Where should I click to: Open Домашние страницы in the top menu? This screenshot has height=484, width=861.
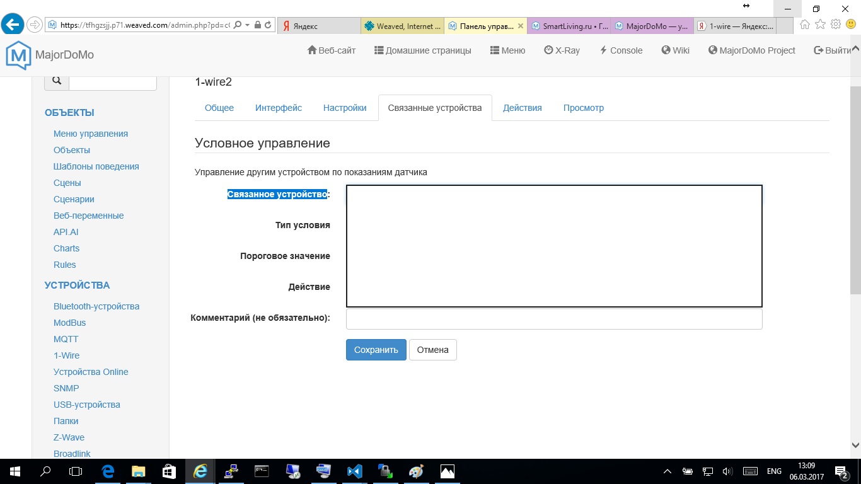[422, 50]
